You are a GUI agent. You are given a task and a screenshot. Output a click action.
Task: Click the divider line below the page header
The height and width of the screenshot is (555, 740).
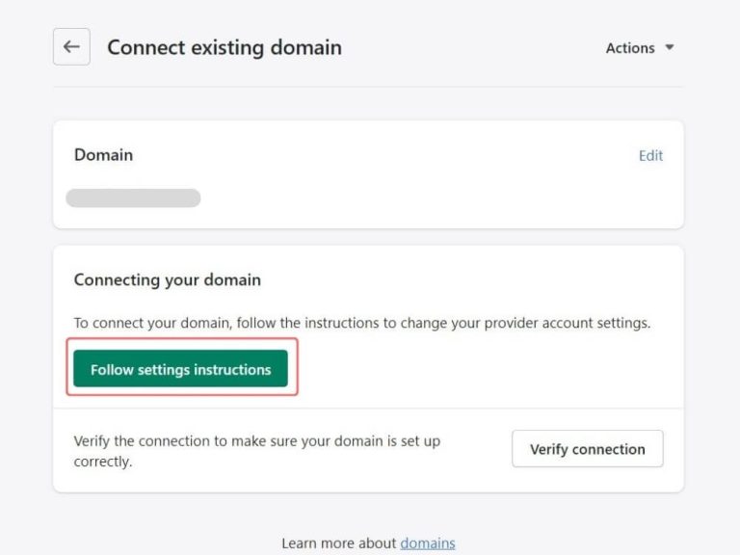[x=368, y=87]
